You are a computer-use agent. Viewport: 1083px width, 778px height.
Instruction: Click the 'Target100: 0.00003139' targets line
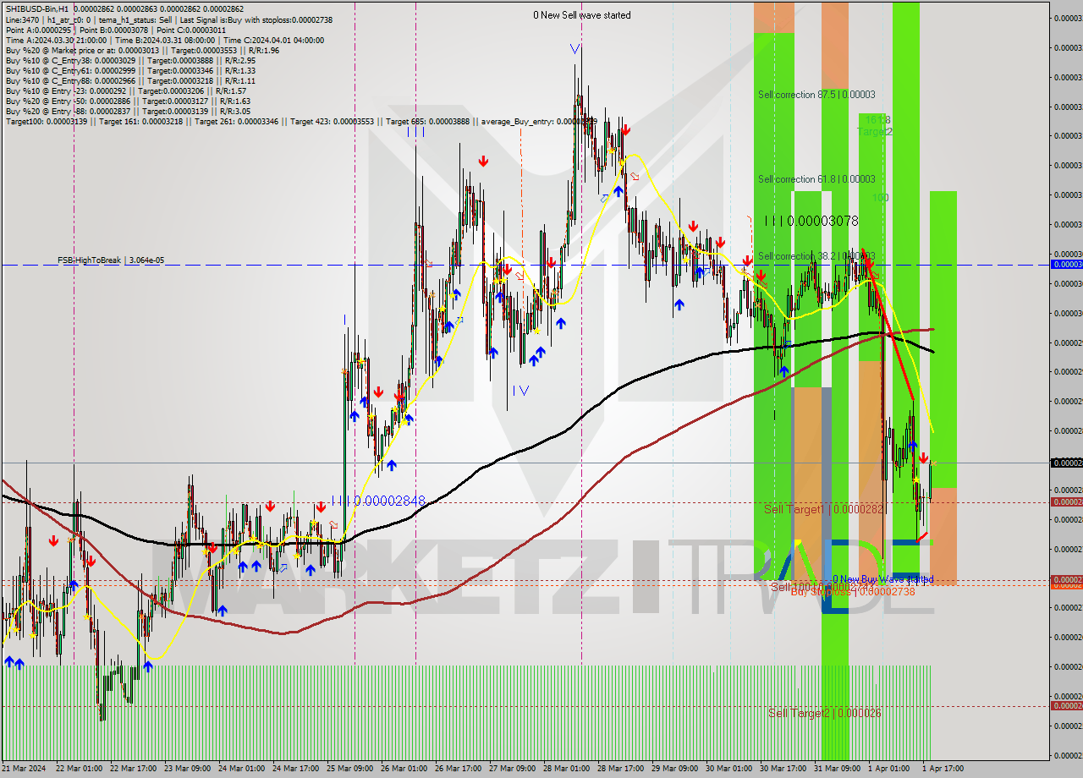click(300, 121)
